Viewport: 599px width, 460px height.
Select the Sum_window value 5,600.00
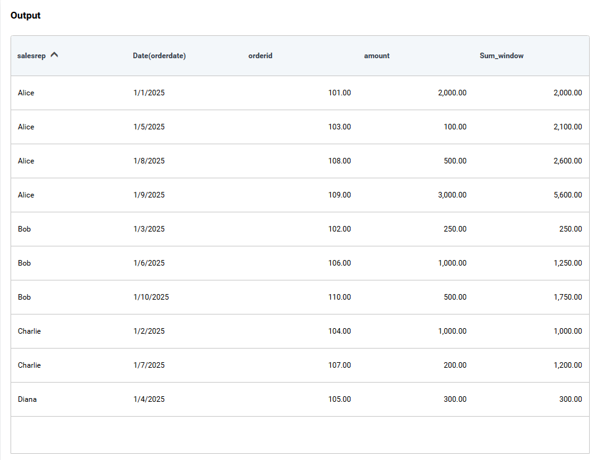(x=567, y=195)
